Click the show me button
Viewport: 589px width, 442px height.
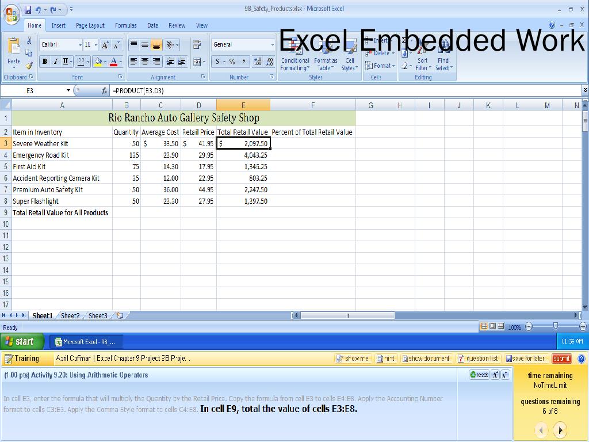click(353, 359)
